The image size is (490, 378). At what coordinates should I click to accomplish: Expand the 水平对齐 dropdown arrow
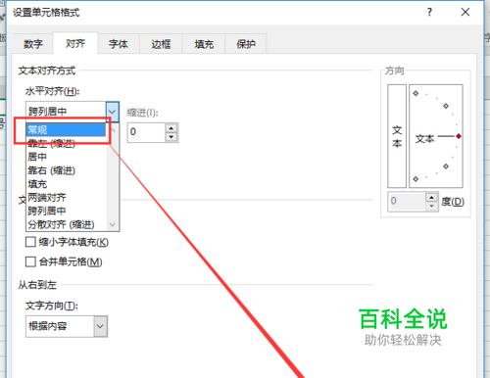tap(112, 112)
